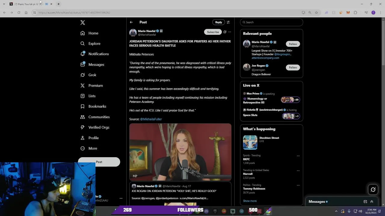Image resolution: width=385 pixels, height=216 pixels.
Task: Open Grok from the sidebar
Action: click(x=88, y=75)
